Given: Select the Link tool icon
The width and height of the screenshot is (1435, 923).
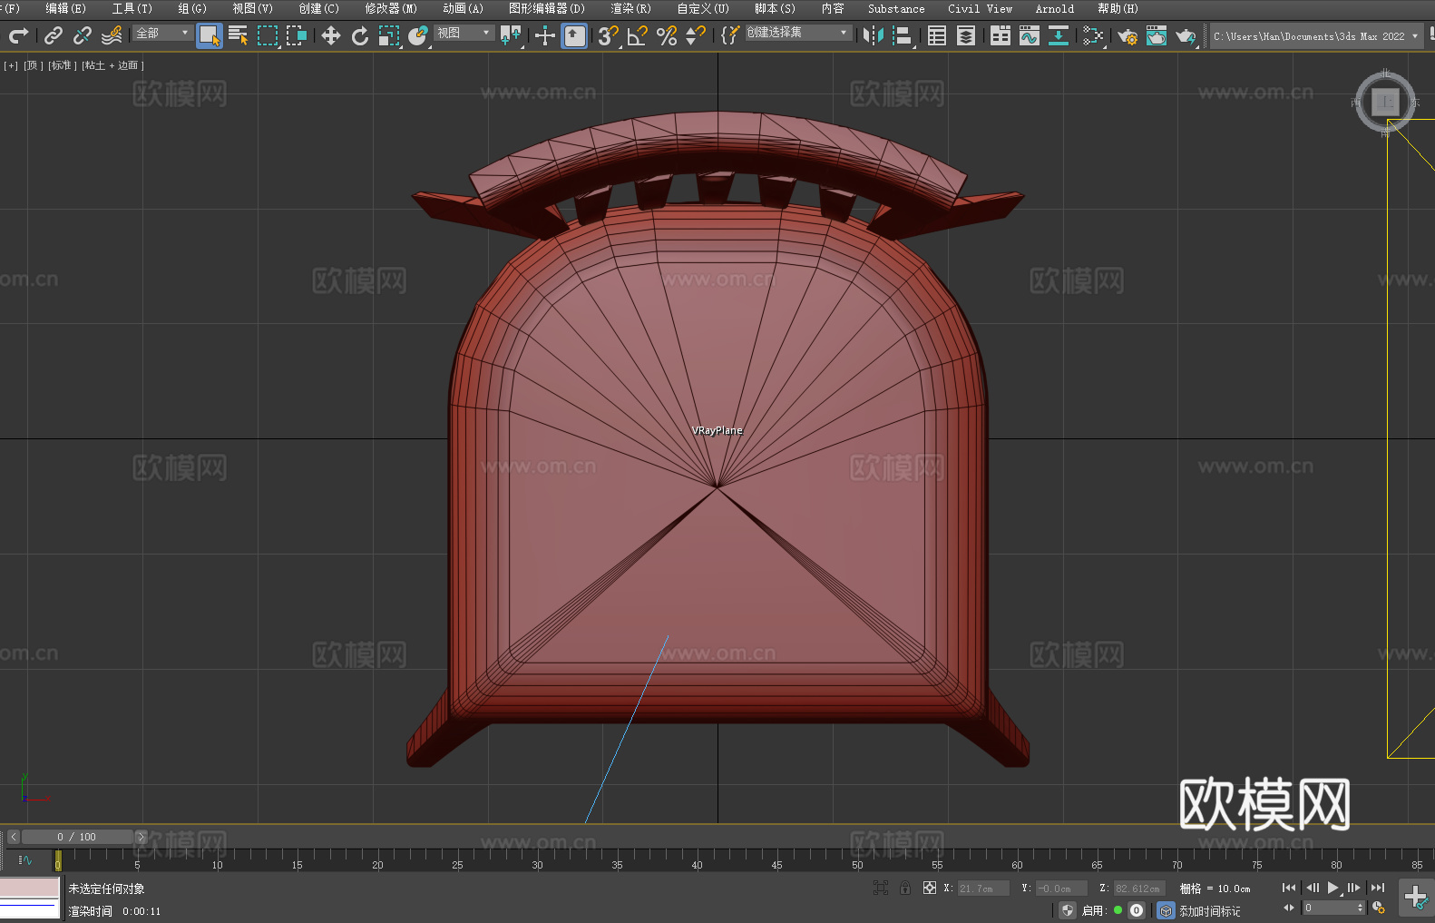Looking at the screenshot, I should [54, 35].
